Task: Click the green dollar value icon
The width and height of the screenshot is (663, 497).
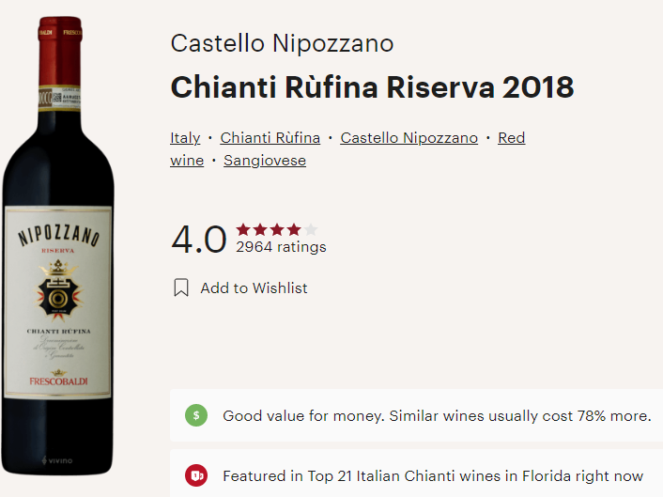Action: pyautogui.click(x=196, y=415)
